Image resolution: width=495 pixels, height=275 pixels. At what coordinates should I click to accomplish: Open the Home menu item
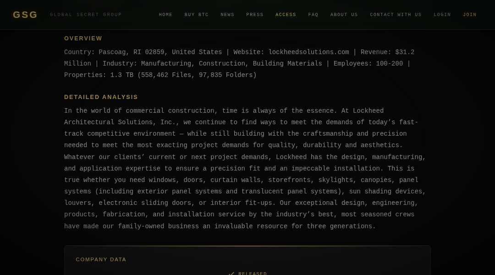pyautogui.click(x=166, y=15)
